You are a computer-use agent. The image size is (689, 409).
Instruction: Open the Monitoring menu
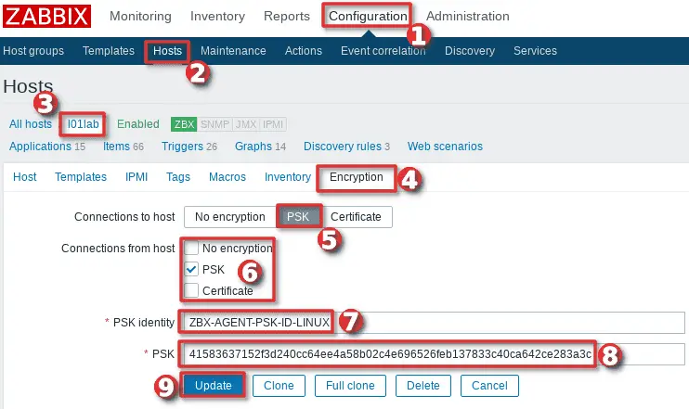point(140,16)
